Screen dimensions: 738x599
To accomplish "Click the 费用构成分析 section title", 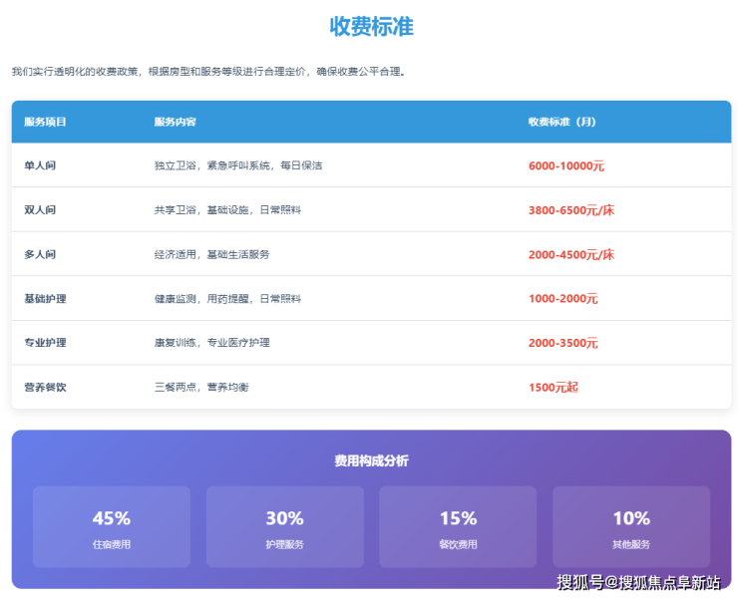I will tap(371, 461).
